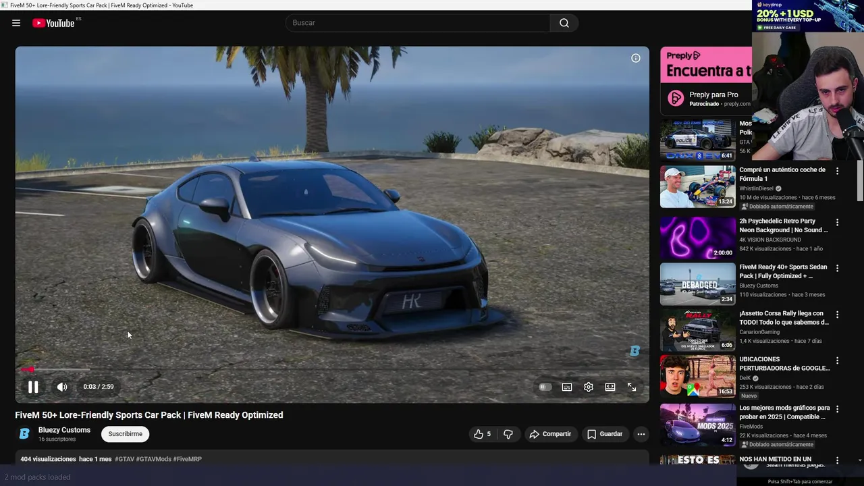Open player settings gear

(x=589, y=387)
